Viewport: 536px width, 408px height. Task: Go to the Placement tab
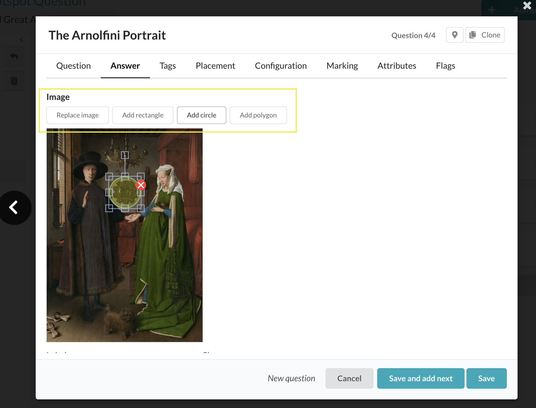[215, 66]
